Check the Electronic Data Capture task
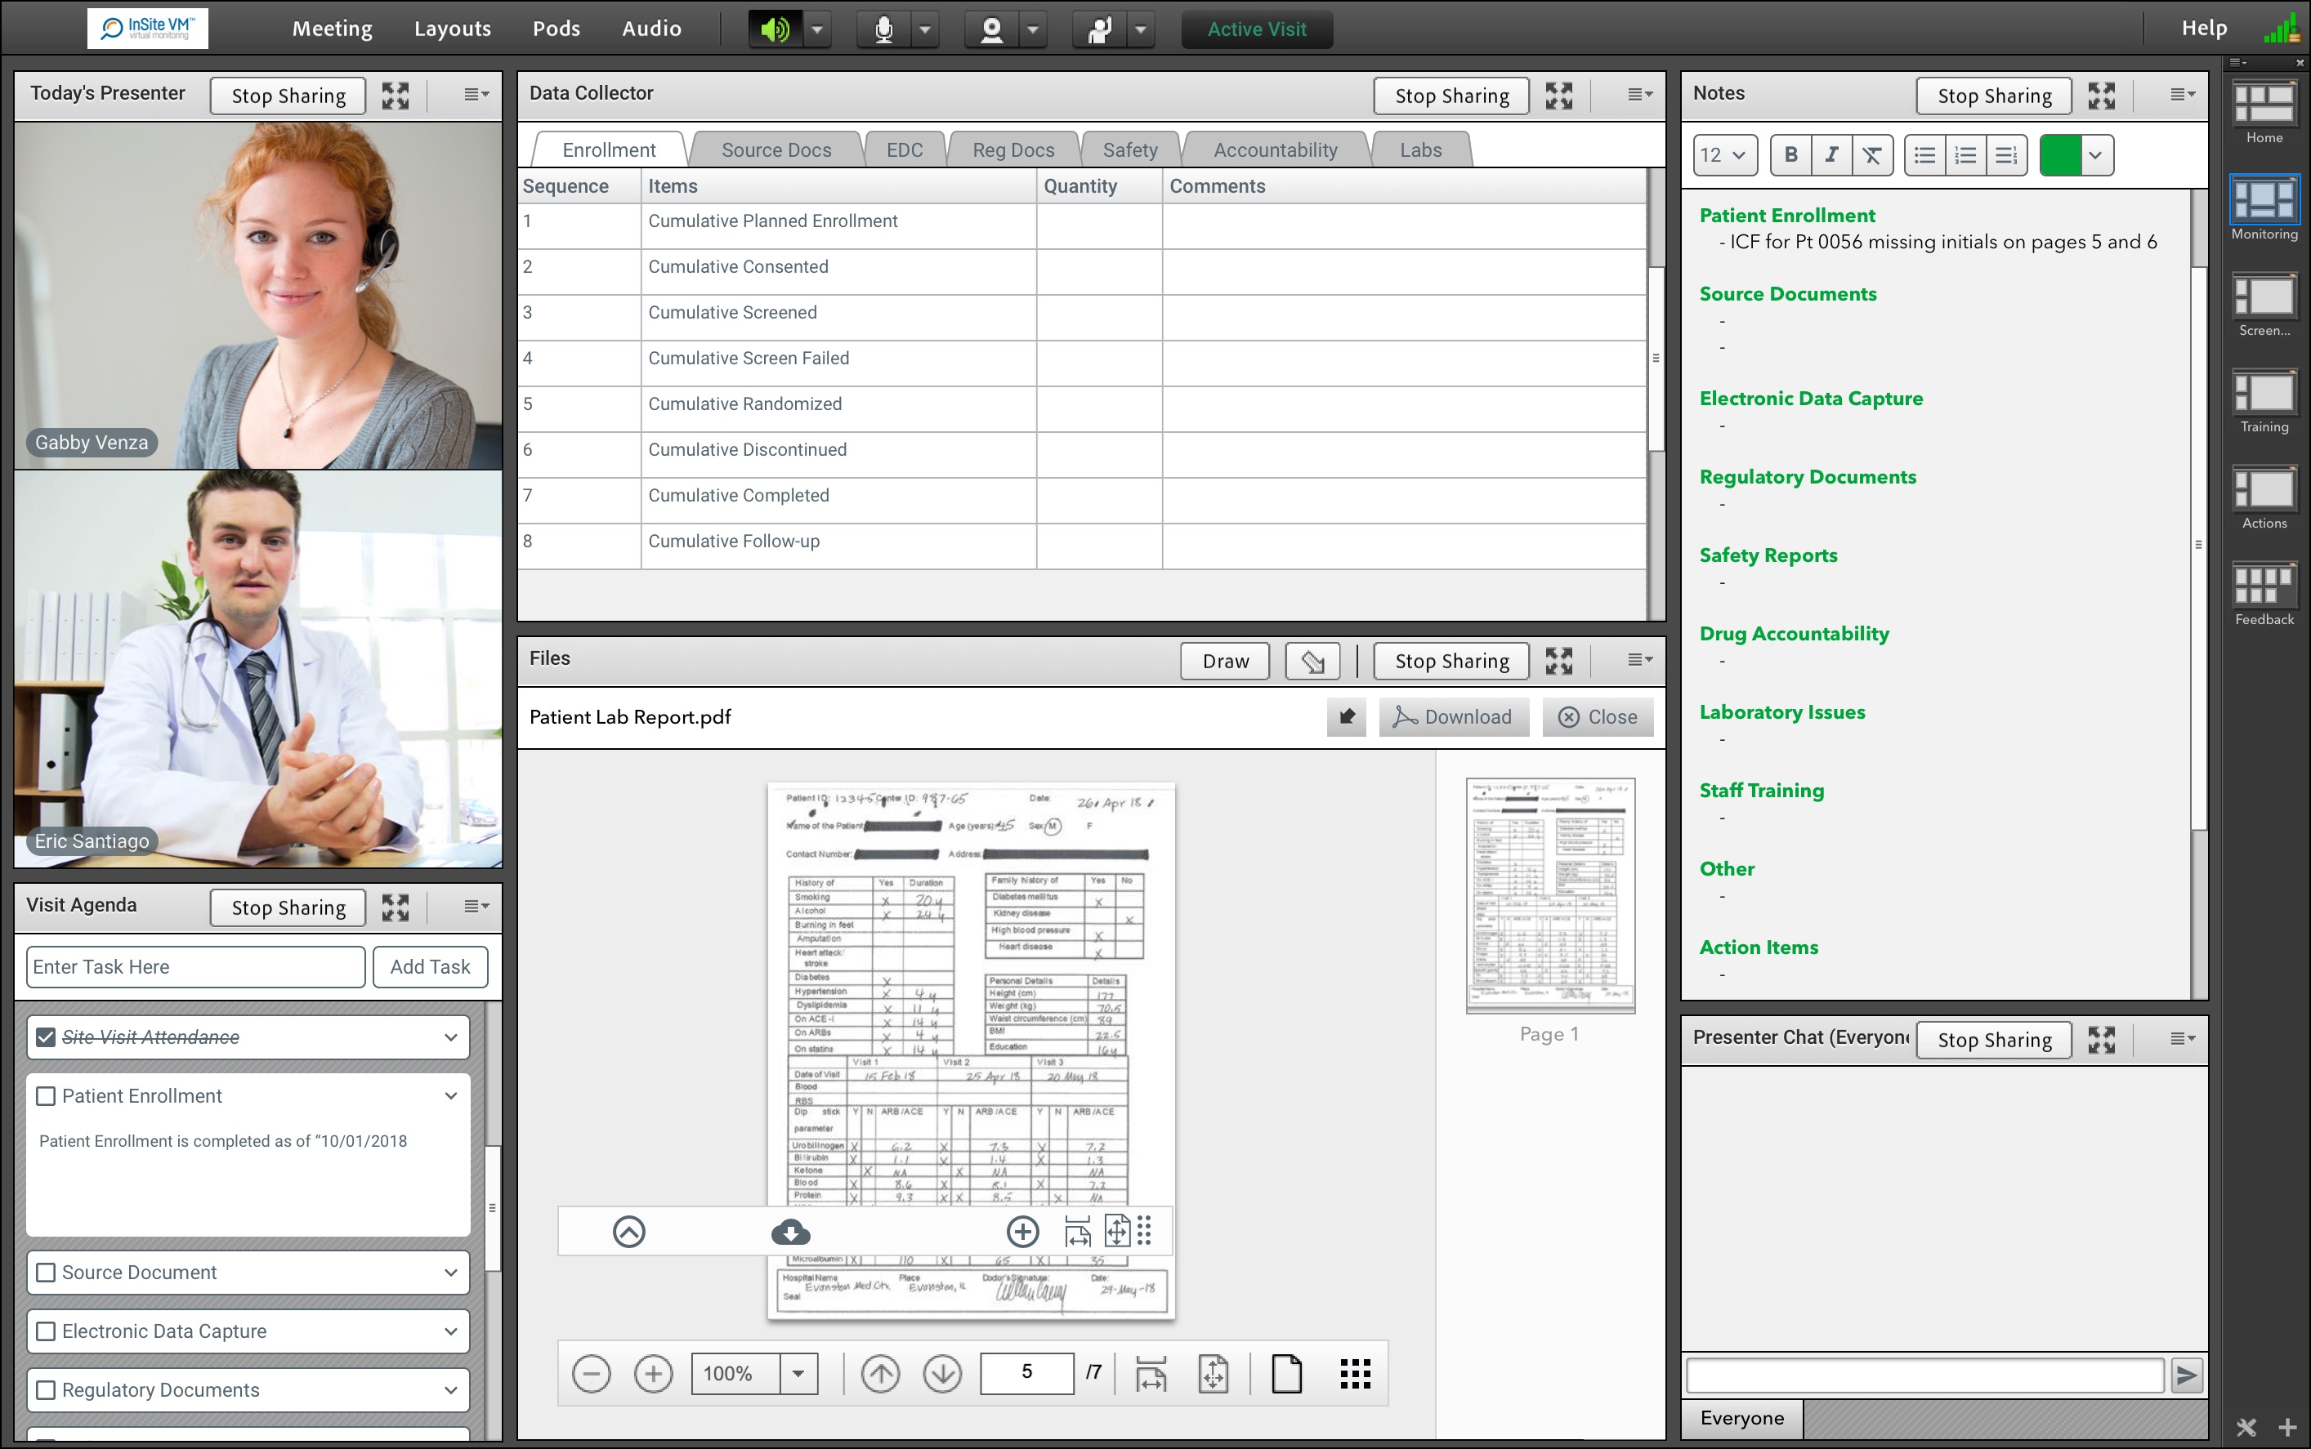Image resolution: width=2311 pixels, height=1449 pixels. point(45,1331)
